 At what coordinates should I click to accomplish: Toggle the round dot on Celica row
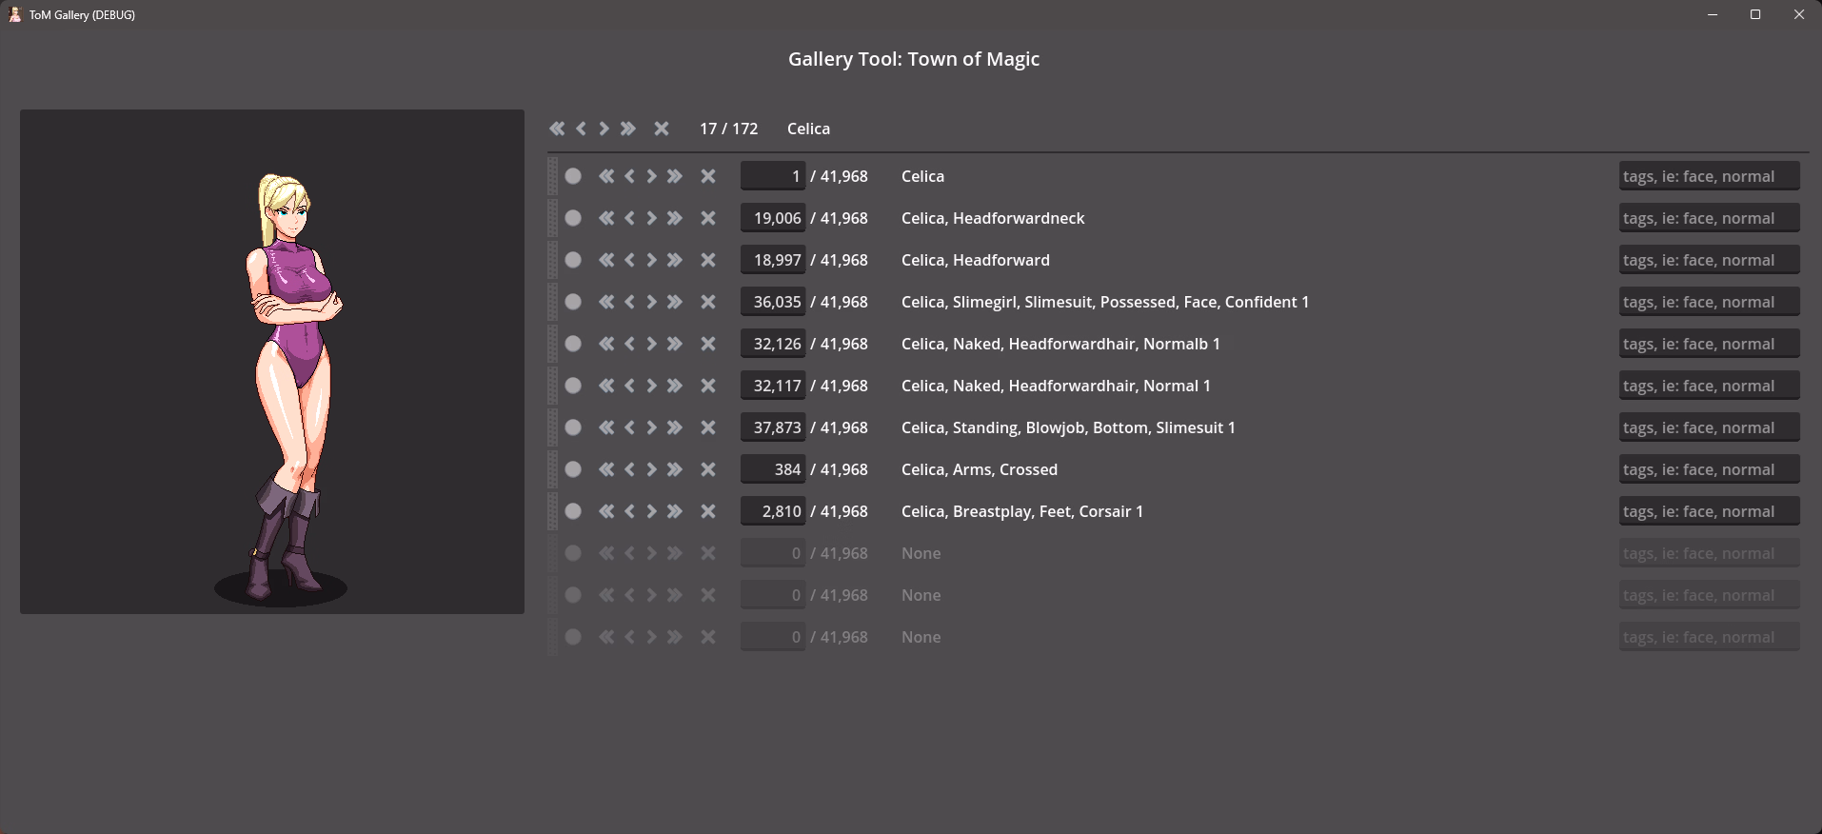pyautogui.click(x=573, y=176)
